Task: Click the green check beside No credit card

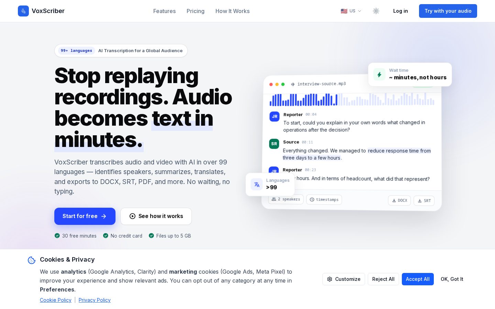Action: point(106,236)
